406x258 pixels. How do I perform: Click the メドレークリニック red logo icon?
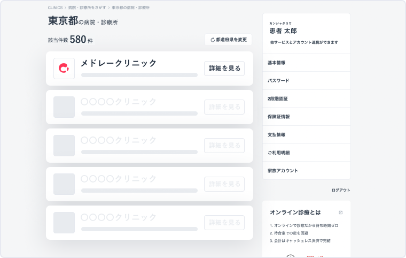tap(64, 69)
